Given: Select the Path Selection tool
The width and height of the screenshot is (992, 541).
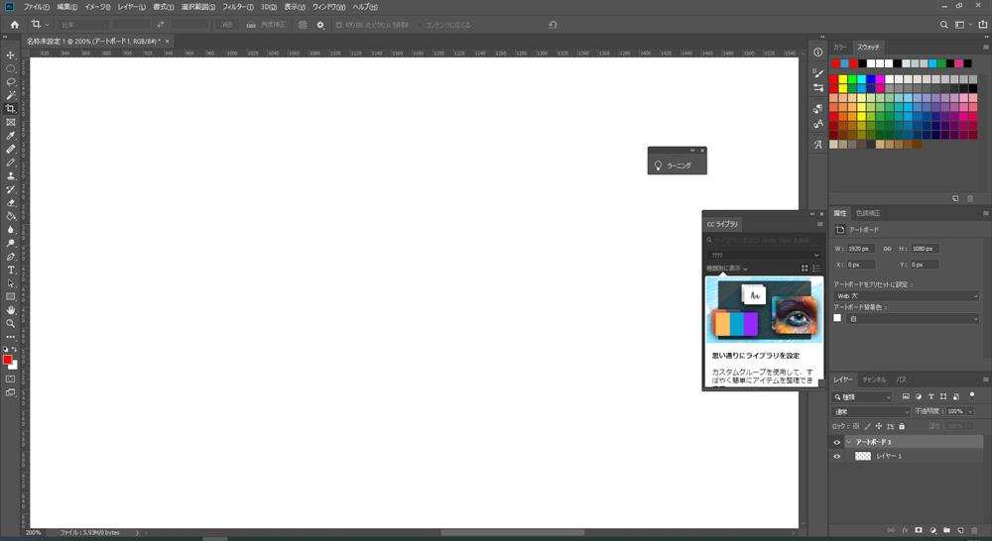Looking at the screenshot, I should 11,283.
